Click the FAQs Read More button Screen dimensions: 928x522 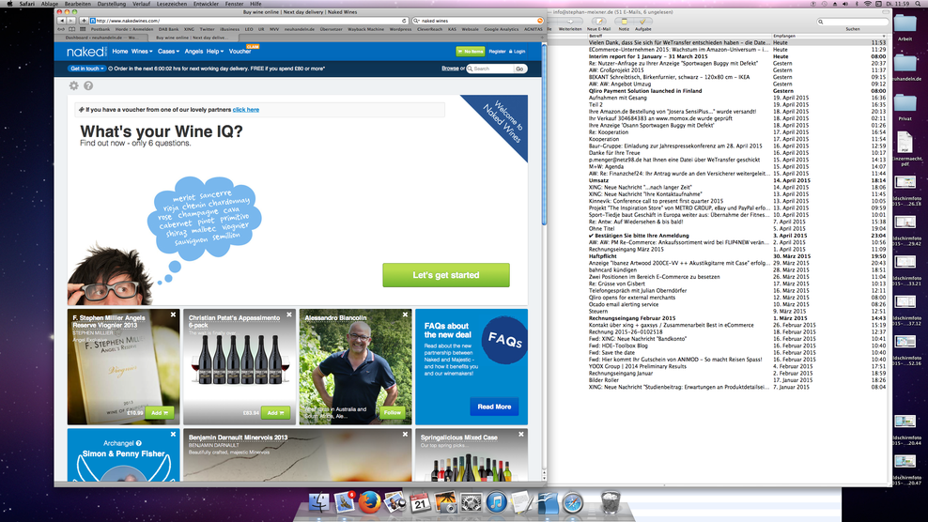click(494, 407)
